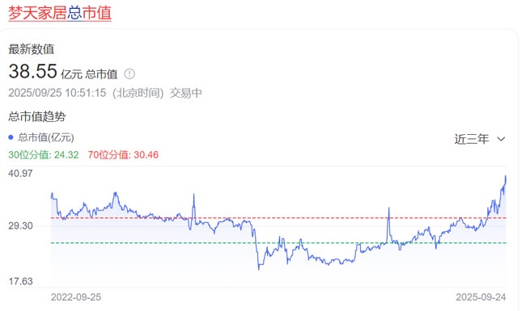Viewport: 526px width, 311px height.
Task: Click the info icon beside 总市值
Action: pos(129,74)
